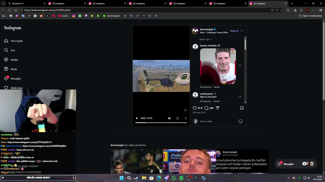Open floating Mesajlar messages widget
325x182 pixels.
tap(296, 164)
